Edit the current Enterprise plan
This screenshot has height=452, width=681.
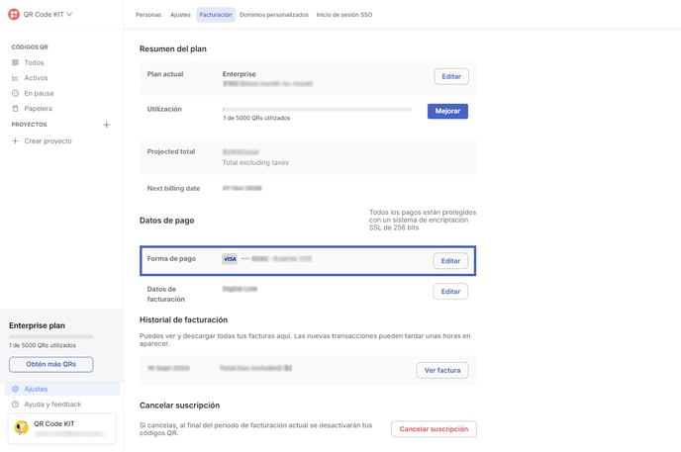[x=451, y=76]
